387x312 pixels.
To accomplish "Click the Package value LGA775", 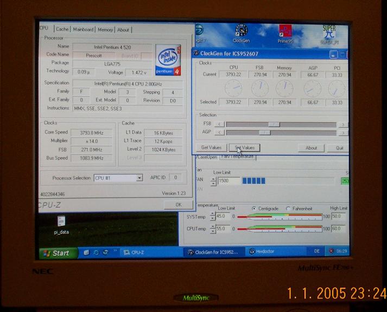I will coord(112,64).
